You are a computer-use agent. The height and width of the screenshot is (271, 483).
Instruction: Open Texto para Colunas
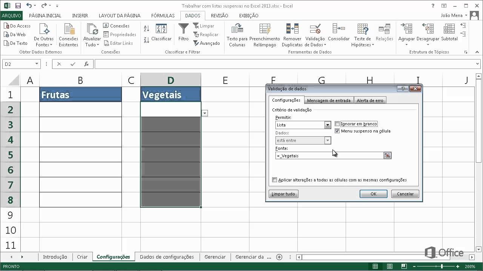tap(237, 35)
